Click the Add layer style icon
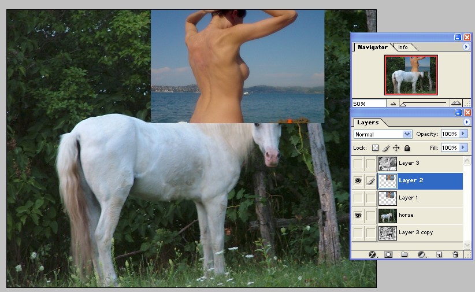 pyautogui.click(x=372, y=254)
